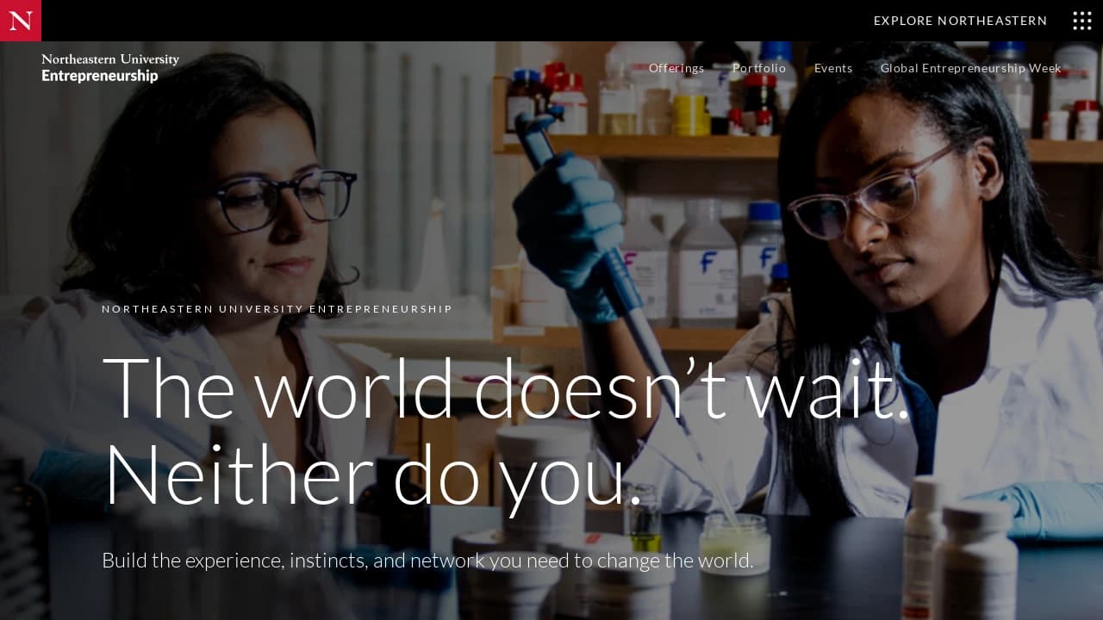Select the tagline about changing the world
This screenshot has height=620, width=1103.
tap(427, 560)
